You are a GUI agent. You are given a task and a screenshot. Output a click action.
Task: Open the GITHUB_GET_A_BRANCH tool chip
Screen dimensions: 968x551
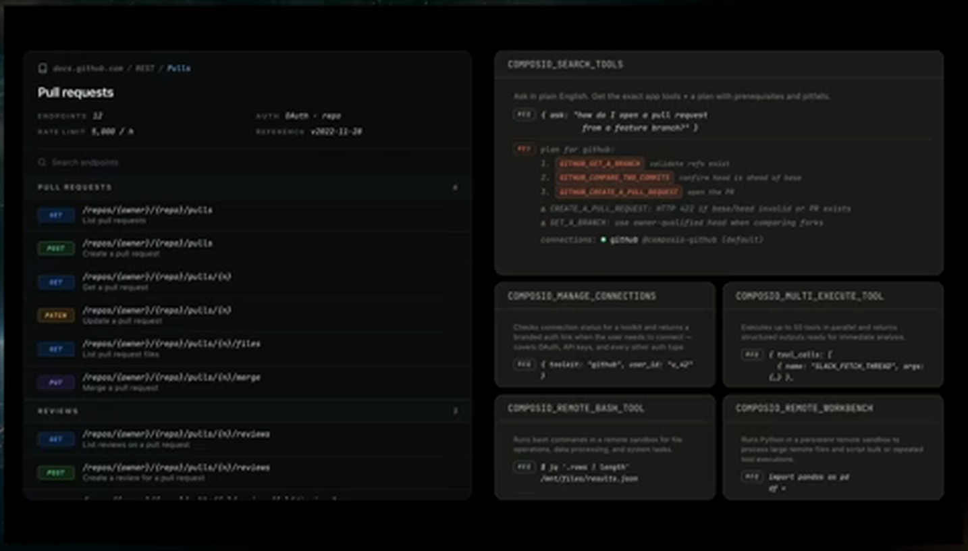pos(599,163)
